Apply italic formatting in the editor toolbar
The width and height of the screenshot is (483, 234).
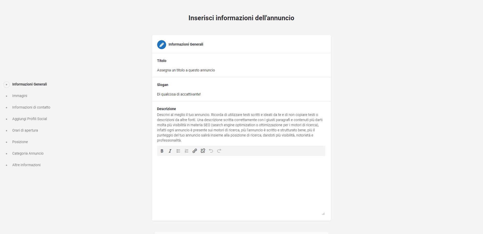pos(170,151)
